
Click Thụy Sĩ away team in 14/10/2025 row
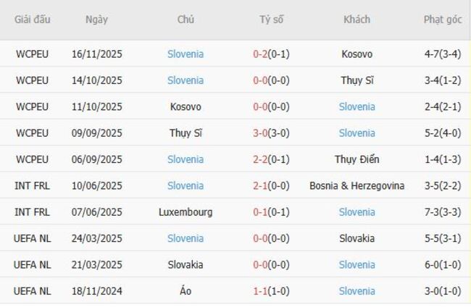point(357,80)
